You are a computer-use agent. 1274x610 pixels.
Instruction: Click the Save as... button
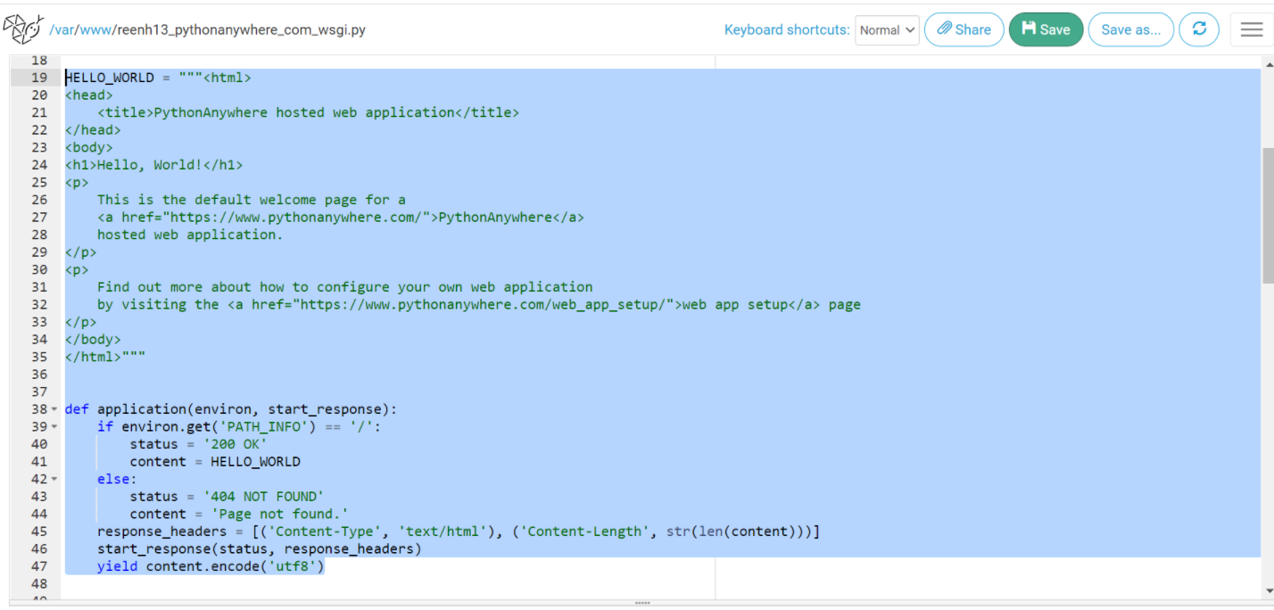1130,29
